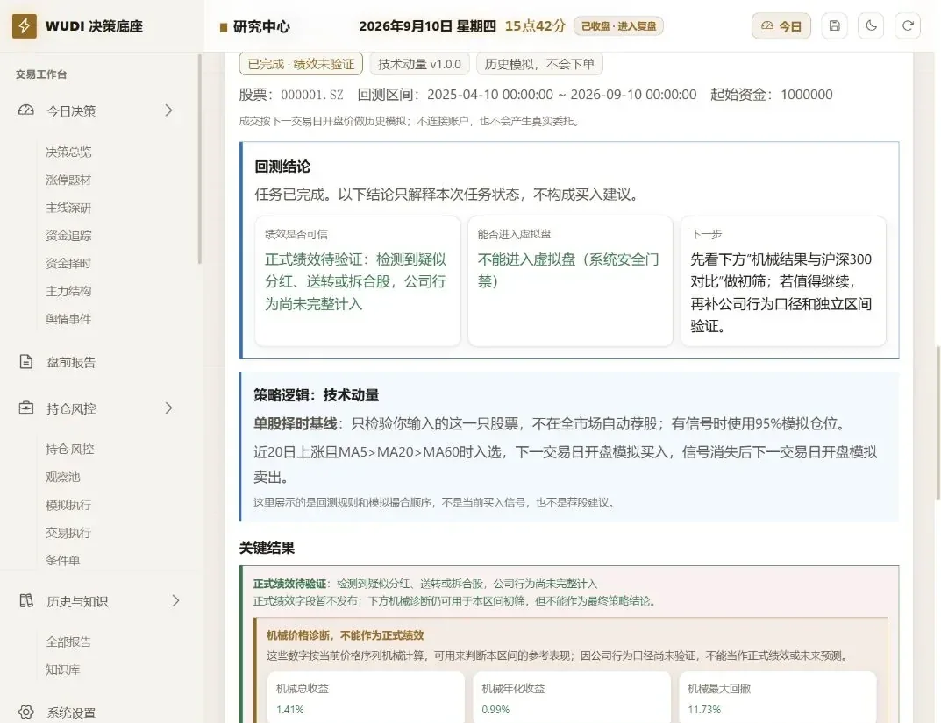Click the 绩效是否可信 card

pos(358,281)
